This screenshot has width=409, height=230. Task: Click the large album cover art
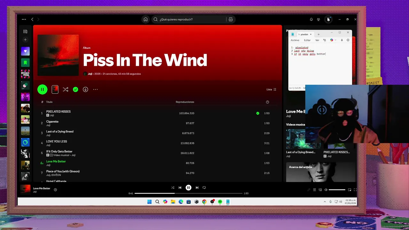[58, 55]
